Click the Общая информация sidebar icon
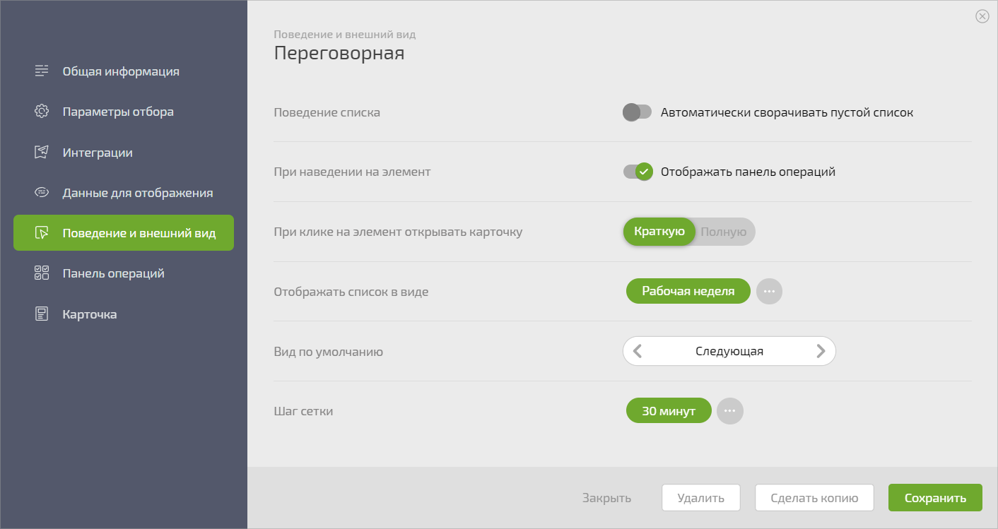 click(x=42, y=71)
